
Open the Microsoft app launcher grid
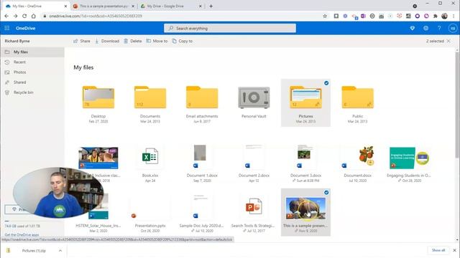(x=7, y=28)
